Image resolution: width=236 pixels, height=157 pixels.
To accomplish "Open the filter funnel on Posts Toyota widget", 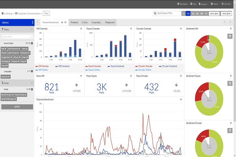I will 131,76.
